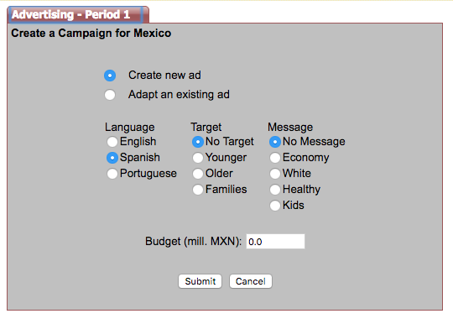Image resolution: width=453 pixels, height=324 pixels.
Task: Select Spanish as the language
Action: (x=112, y=158)
